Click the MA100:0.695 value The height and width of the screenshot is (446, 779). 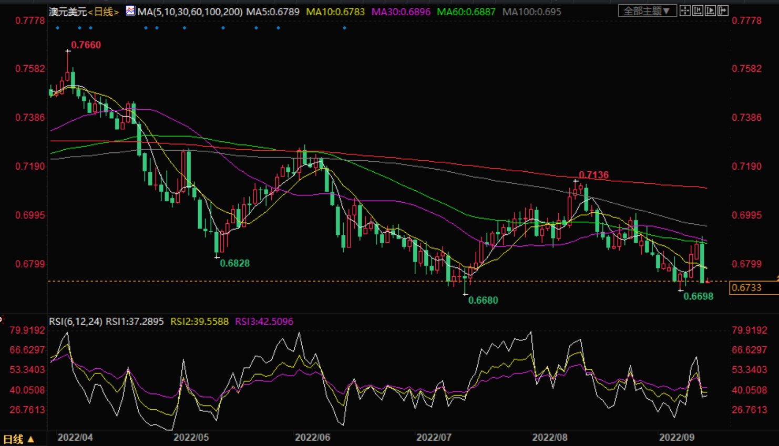point(531,12)
